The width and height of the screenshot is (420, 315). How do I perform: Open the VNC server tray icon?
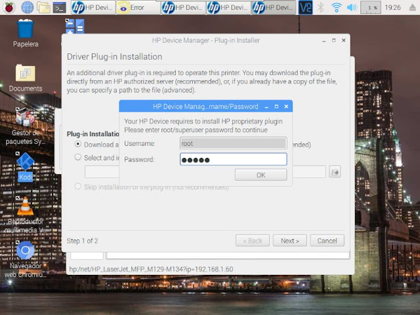pos(305,7)
